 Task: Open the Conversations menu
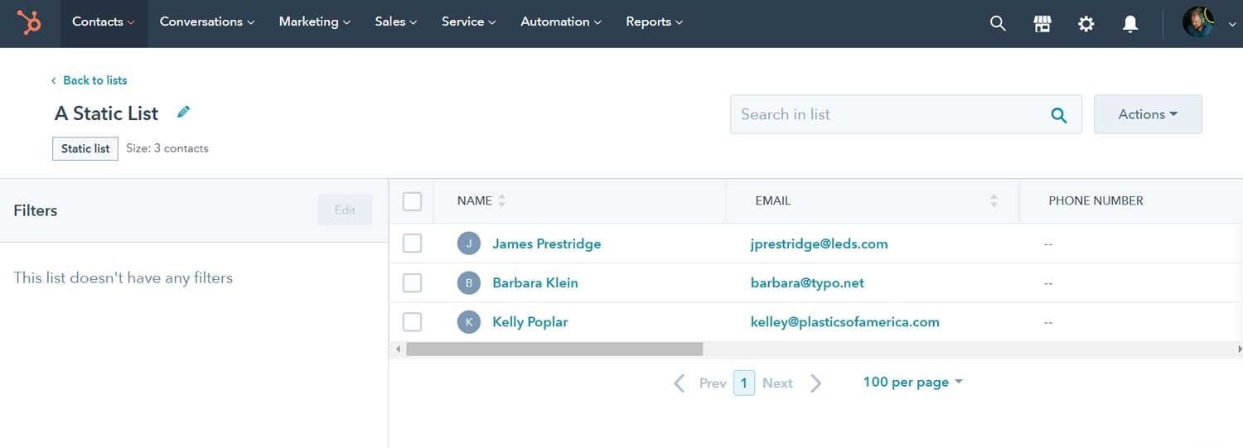(x=207, y=22)
